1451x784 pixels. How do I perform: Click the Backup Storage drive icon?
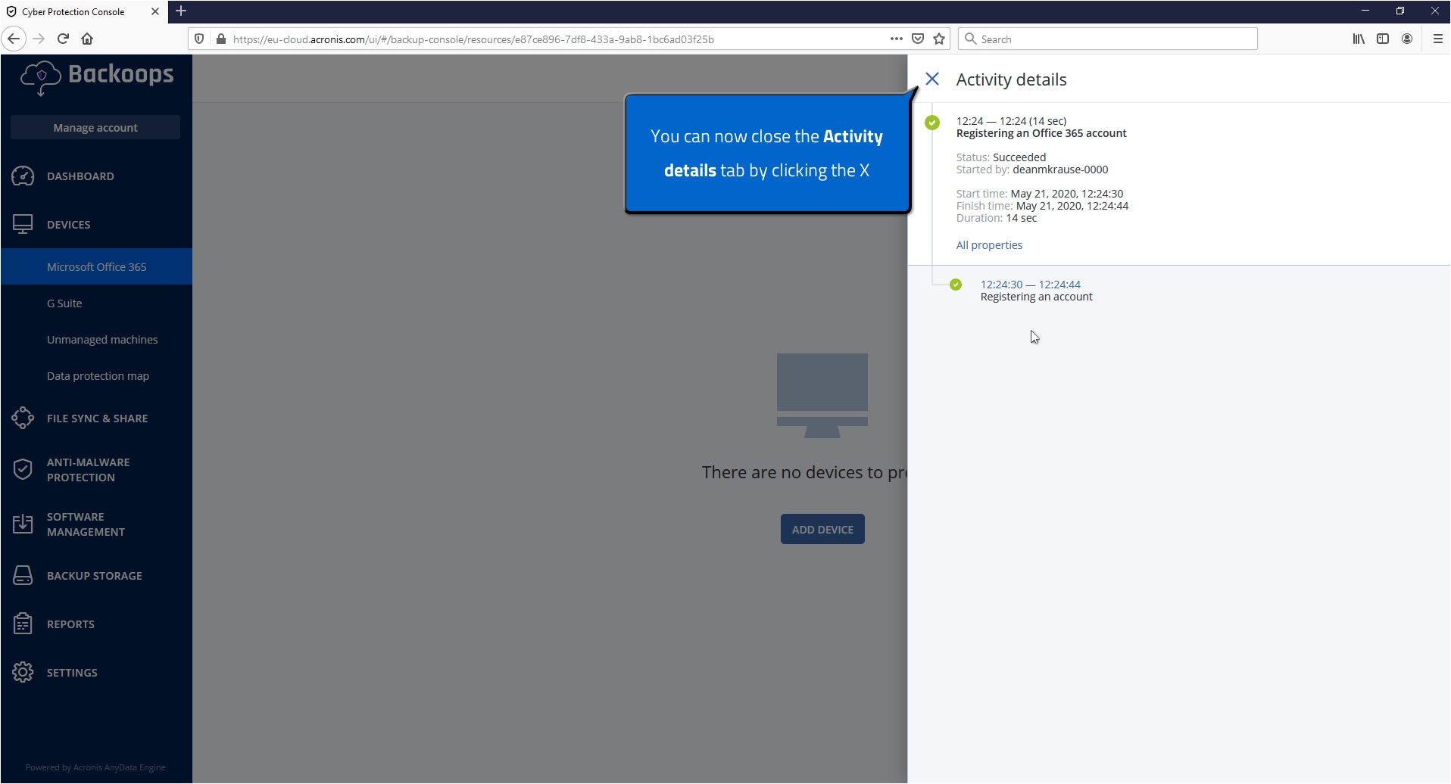coord(23,575)
